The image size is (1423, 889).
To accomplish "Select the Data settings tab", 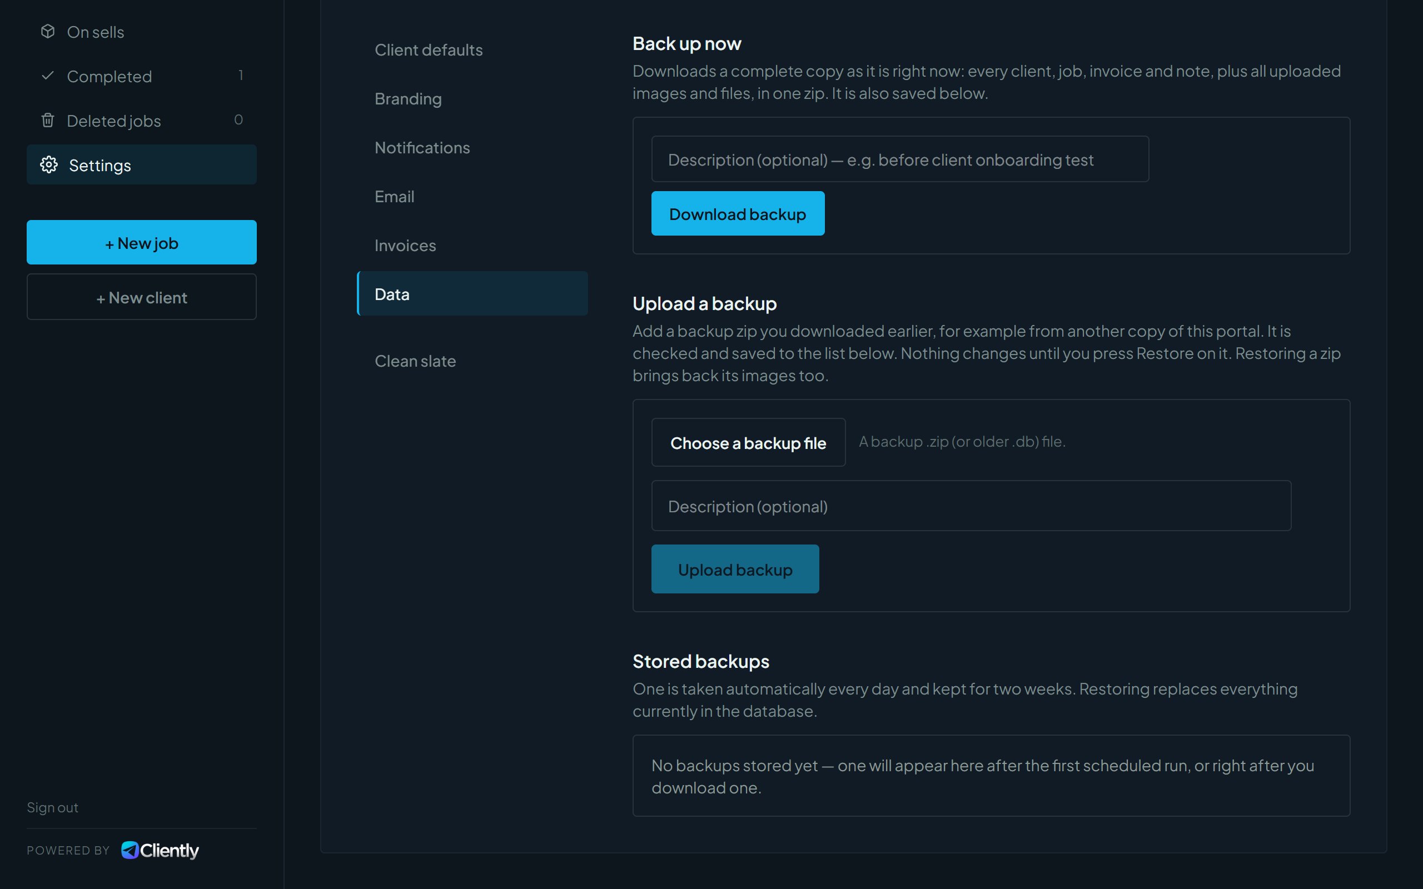I will (472, 293).
